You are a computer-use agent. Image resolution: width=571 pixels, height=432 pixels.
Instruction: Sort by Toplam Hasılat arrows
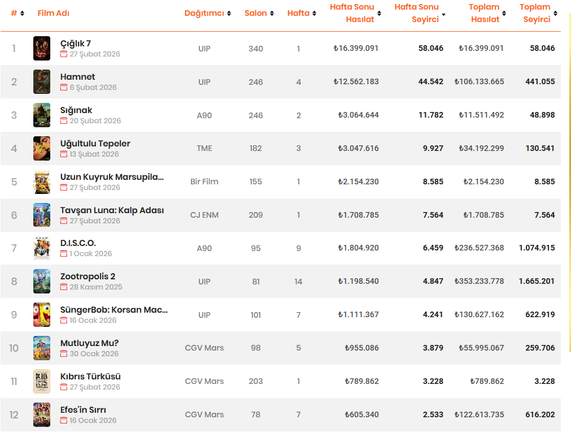(x=504, y=14)
